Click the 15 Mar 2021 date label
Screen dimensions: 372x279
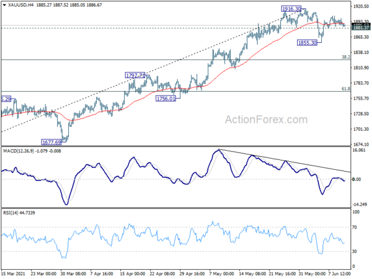tap(13, 273)
